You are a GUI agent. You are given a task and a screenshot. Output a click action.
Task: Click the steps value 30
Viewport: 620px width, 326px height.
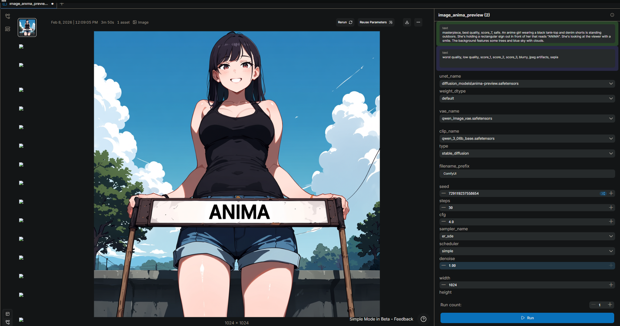tap(451, 208)
